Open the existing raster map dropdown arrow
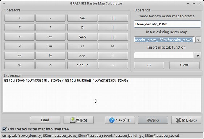The height and width of the screenshot is (139, 204). click(x=198, y=40)
